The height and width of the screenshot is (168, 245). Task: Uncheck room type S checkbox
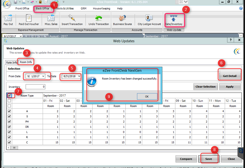click(9, 116)
